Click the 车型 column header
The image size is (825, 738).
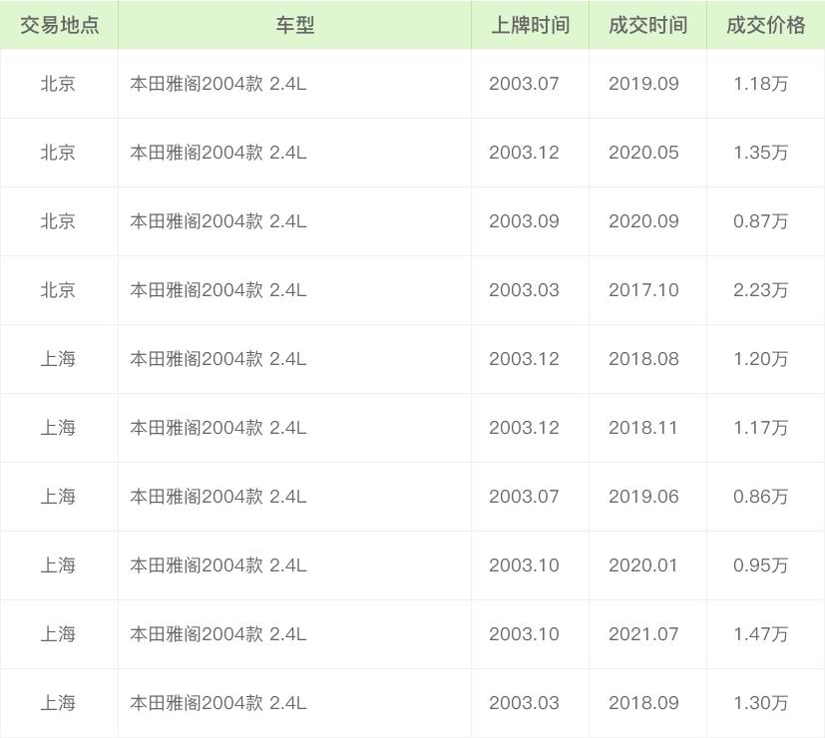click(294, 26)
